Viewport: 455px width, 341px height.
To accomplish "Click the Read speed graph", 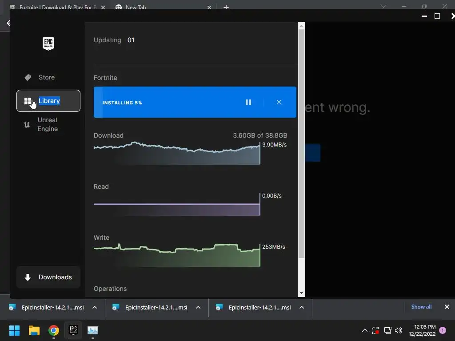I will coord(177,205).
